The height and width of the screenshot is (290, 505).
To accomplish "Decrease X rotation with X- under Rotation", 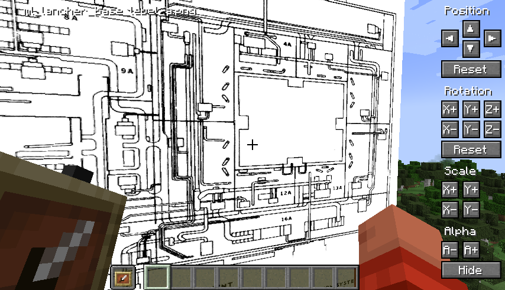I will point(450,129).
